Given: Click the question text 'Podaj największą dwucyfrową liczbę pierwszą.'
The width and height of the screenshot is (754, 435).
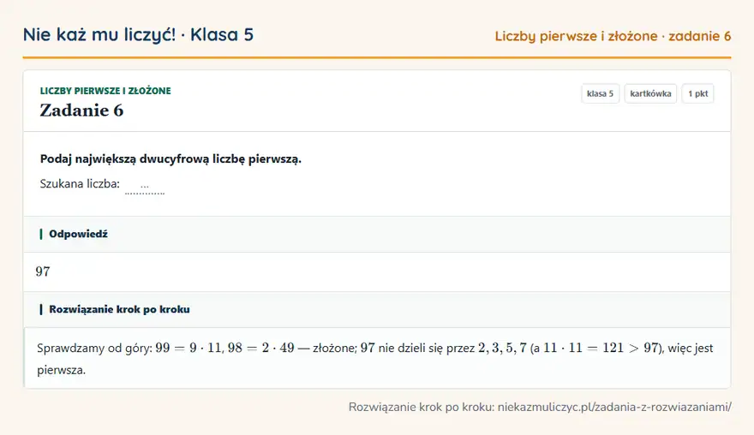Looking at the screenshot, I should coord(171,159).
